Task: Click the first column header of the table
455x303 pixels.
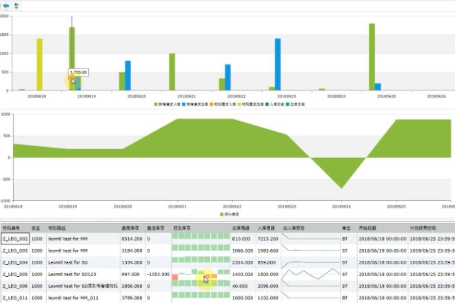Action: pyautogui.click(x=15, y=228)
